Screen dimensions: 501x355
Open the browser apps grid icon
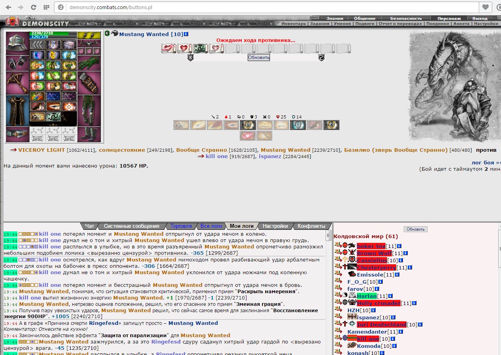tap(46, 7)
